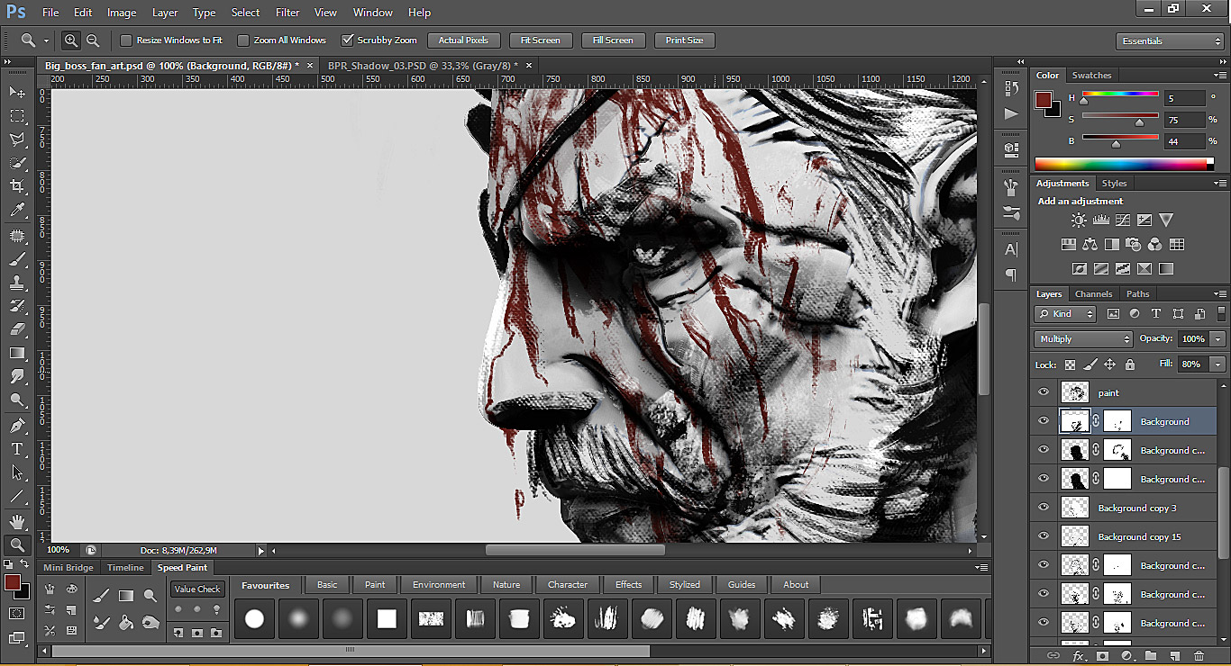1231x666 pixels.
Task: Uncheck the Scrubby Zoom option
Action: pyautogui.click(x=347, y=40)
